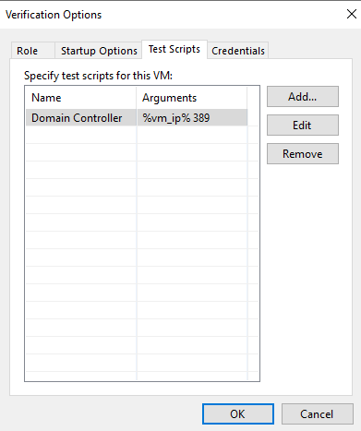Sort by the Arguments column header
This screenshot has height=431, width=361.
point(192,98)
